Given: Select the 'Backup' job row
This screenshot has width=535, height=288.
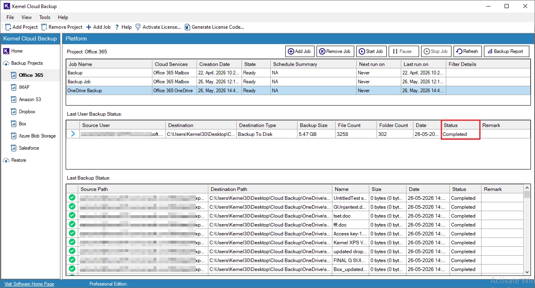Looking at the screenshot, I should click(298, 73).
